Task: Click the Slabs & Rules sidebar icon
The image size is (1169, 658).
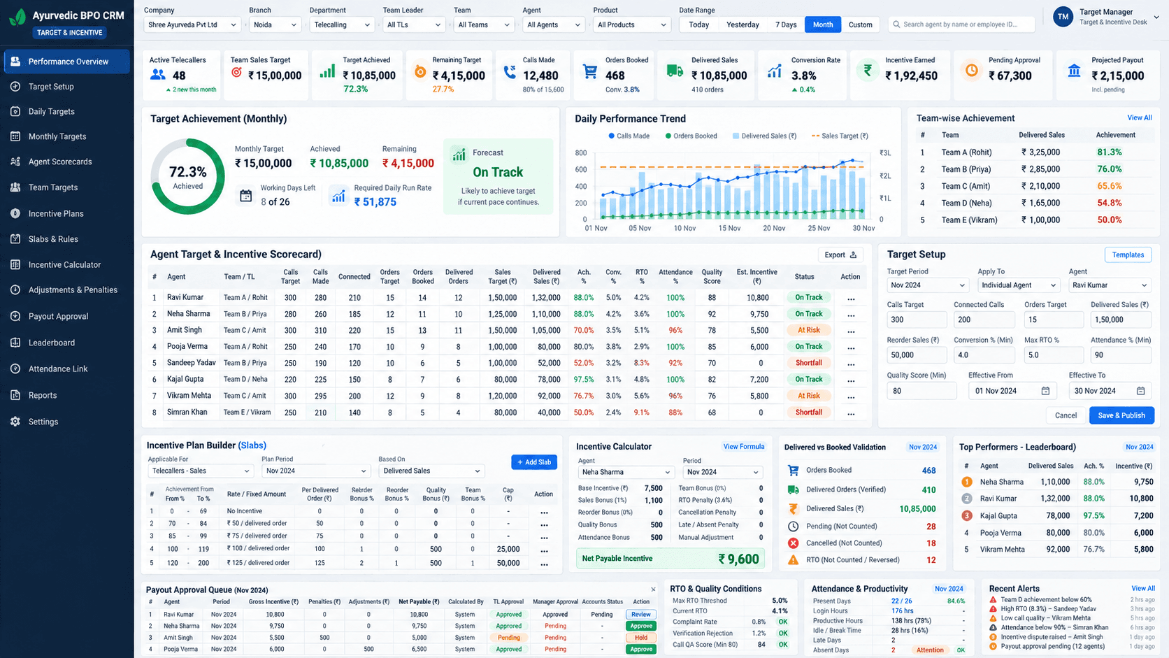Action: (x=15, y=239)
